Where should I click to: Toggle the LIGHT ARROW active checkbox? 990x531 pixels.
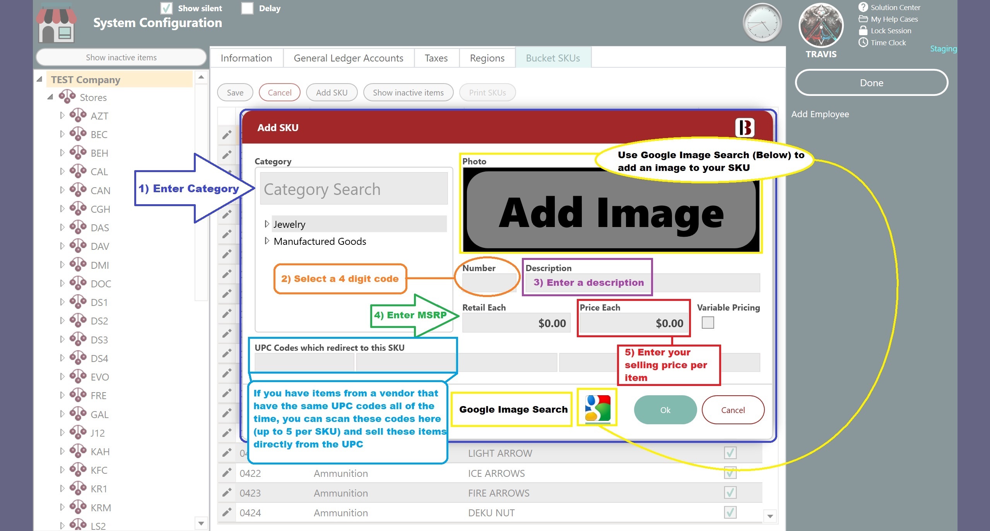click(730, 452)
